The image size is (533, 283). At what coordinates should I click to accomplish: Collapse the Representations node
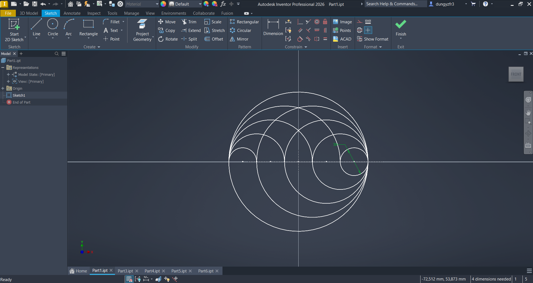tap(3, 67)
